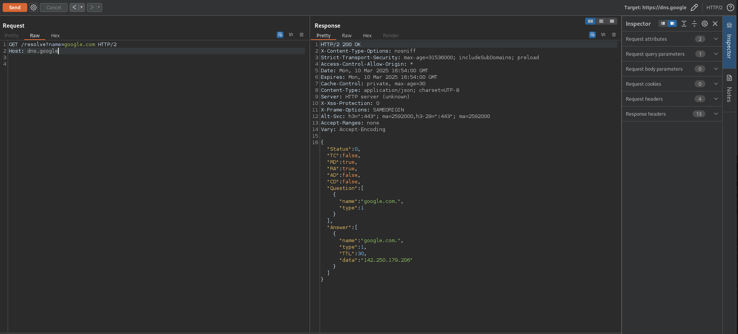Open the Notes side panel icon
This screenshot has height=334, width=738.
click(729, 78)
